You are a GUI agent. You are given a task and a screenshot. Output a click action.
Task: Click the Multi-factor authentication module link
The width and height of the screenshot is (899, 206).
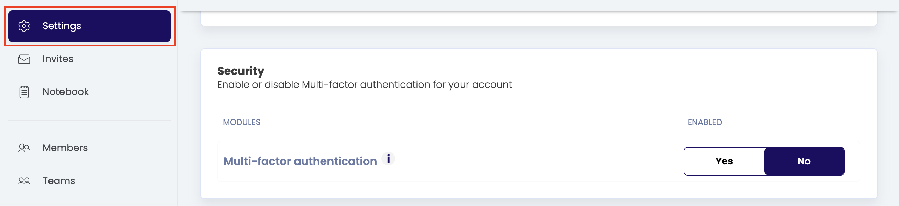pyautogui.click(x=300, y=161)
